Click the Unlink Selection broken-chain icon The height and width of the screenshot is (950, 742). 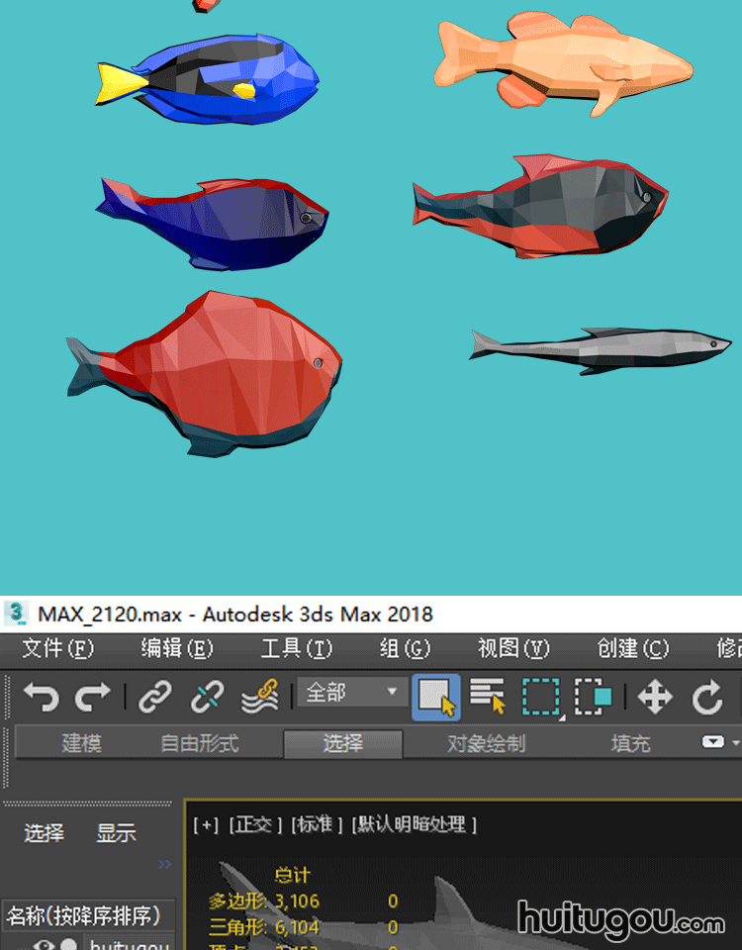(x=207, y=697)
